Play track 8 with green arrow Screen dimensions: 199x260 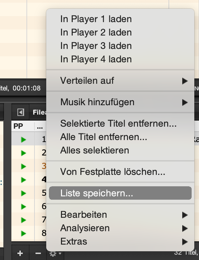tap(23, 234)
